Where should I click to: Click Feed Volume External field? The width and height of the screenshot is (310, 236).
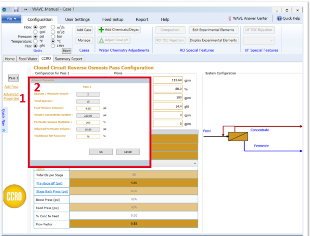[x=88, y=109]
